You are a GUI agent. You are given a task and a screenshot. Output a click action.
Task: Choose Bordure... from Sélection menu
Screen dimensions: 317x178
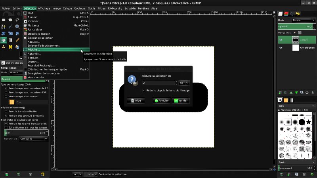click(56, 58)
